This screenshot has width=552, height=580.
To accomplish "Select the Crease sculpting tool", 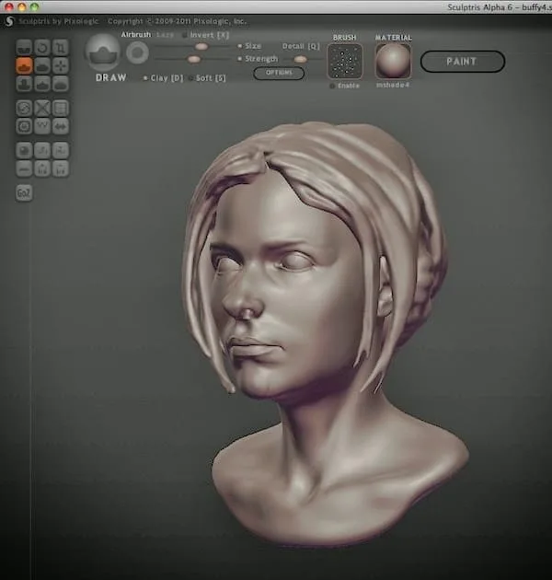I will [24, 47].
